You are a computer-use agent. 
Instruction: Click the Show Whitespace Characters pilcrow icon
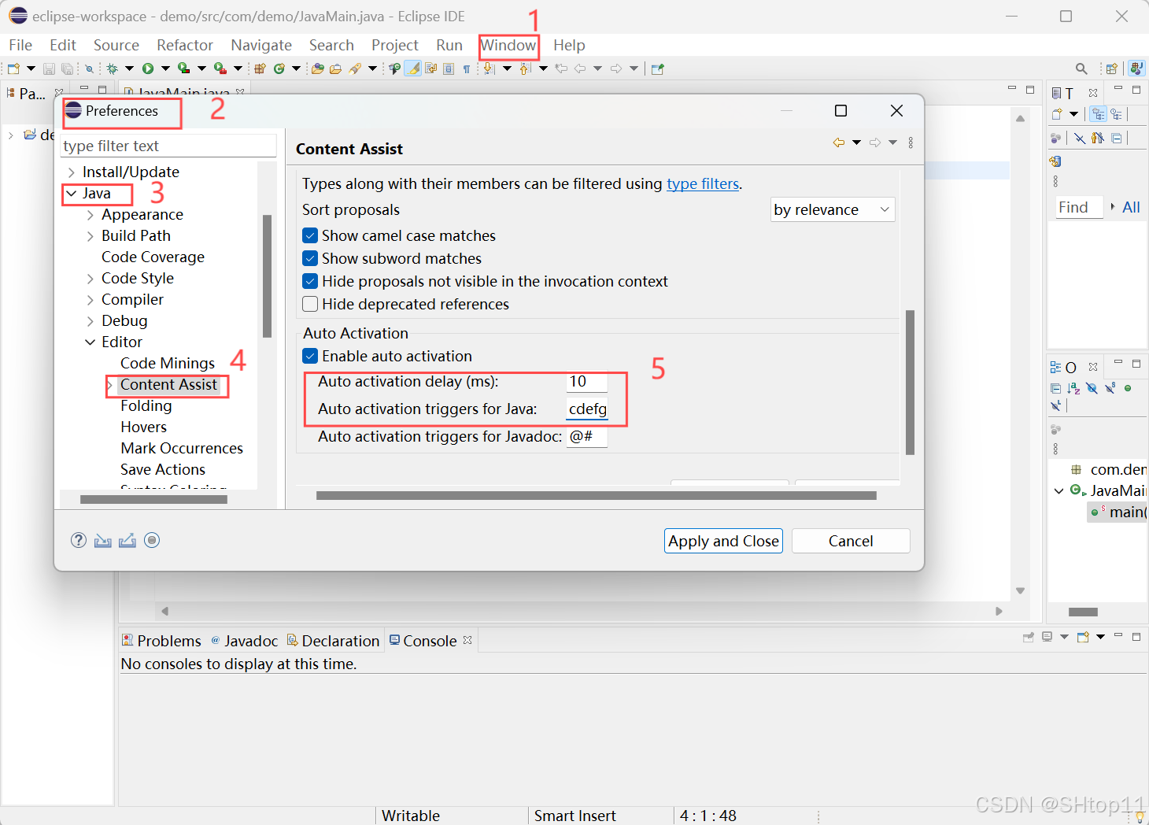click(467, 68)
